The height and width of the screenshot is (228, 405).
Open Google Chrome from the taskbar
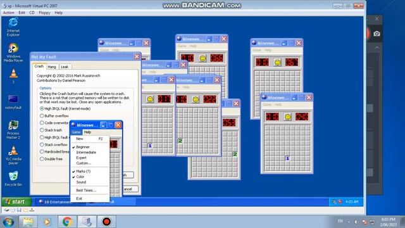coord(67,222)
